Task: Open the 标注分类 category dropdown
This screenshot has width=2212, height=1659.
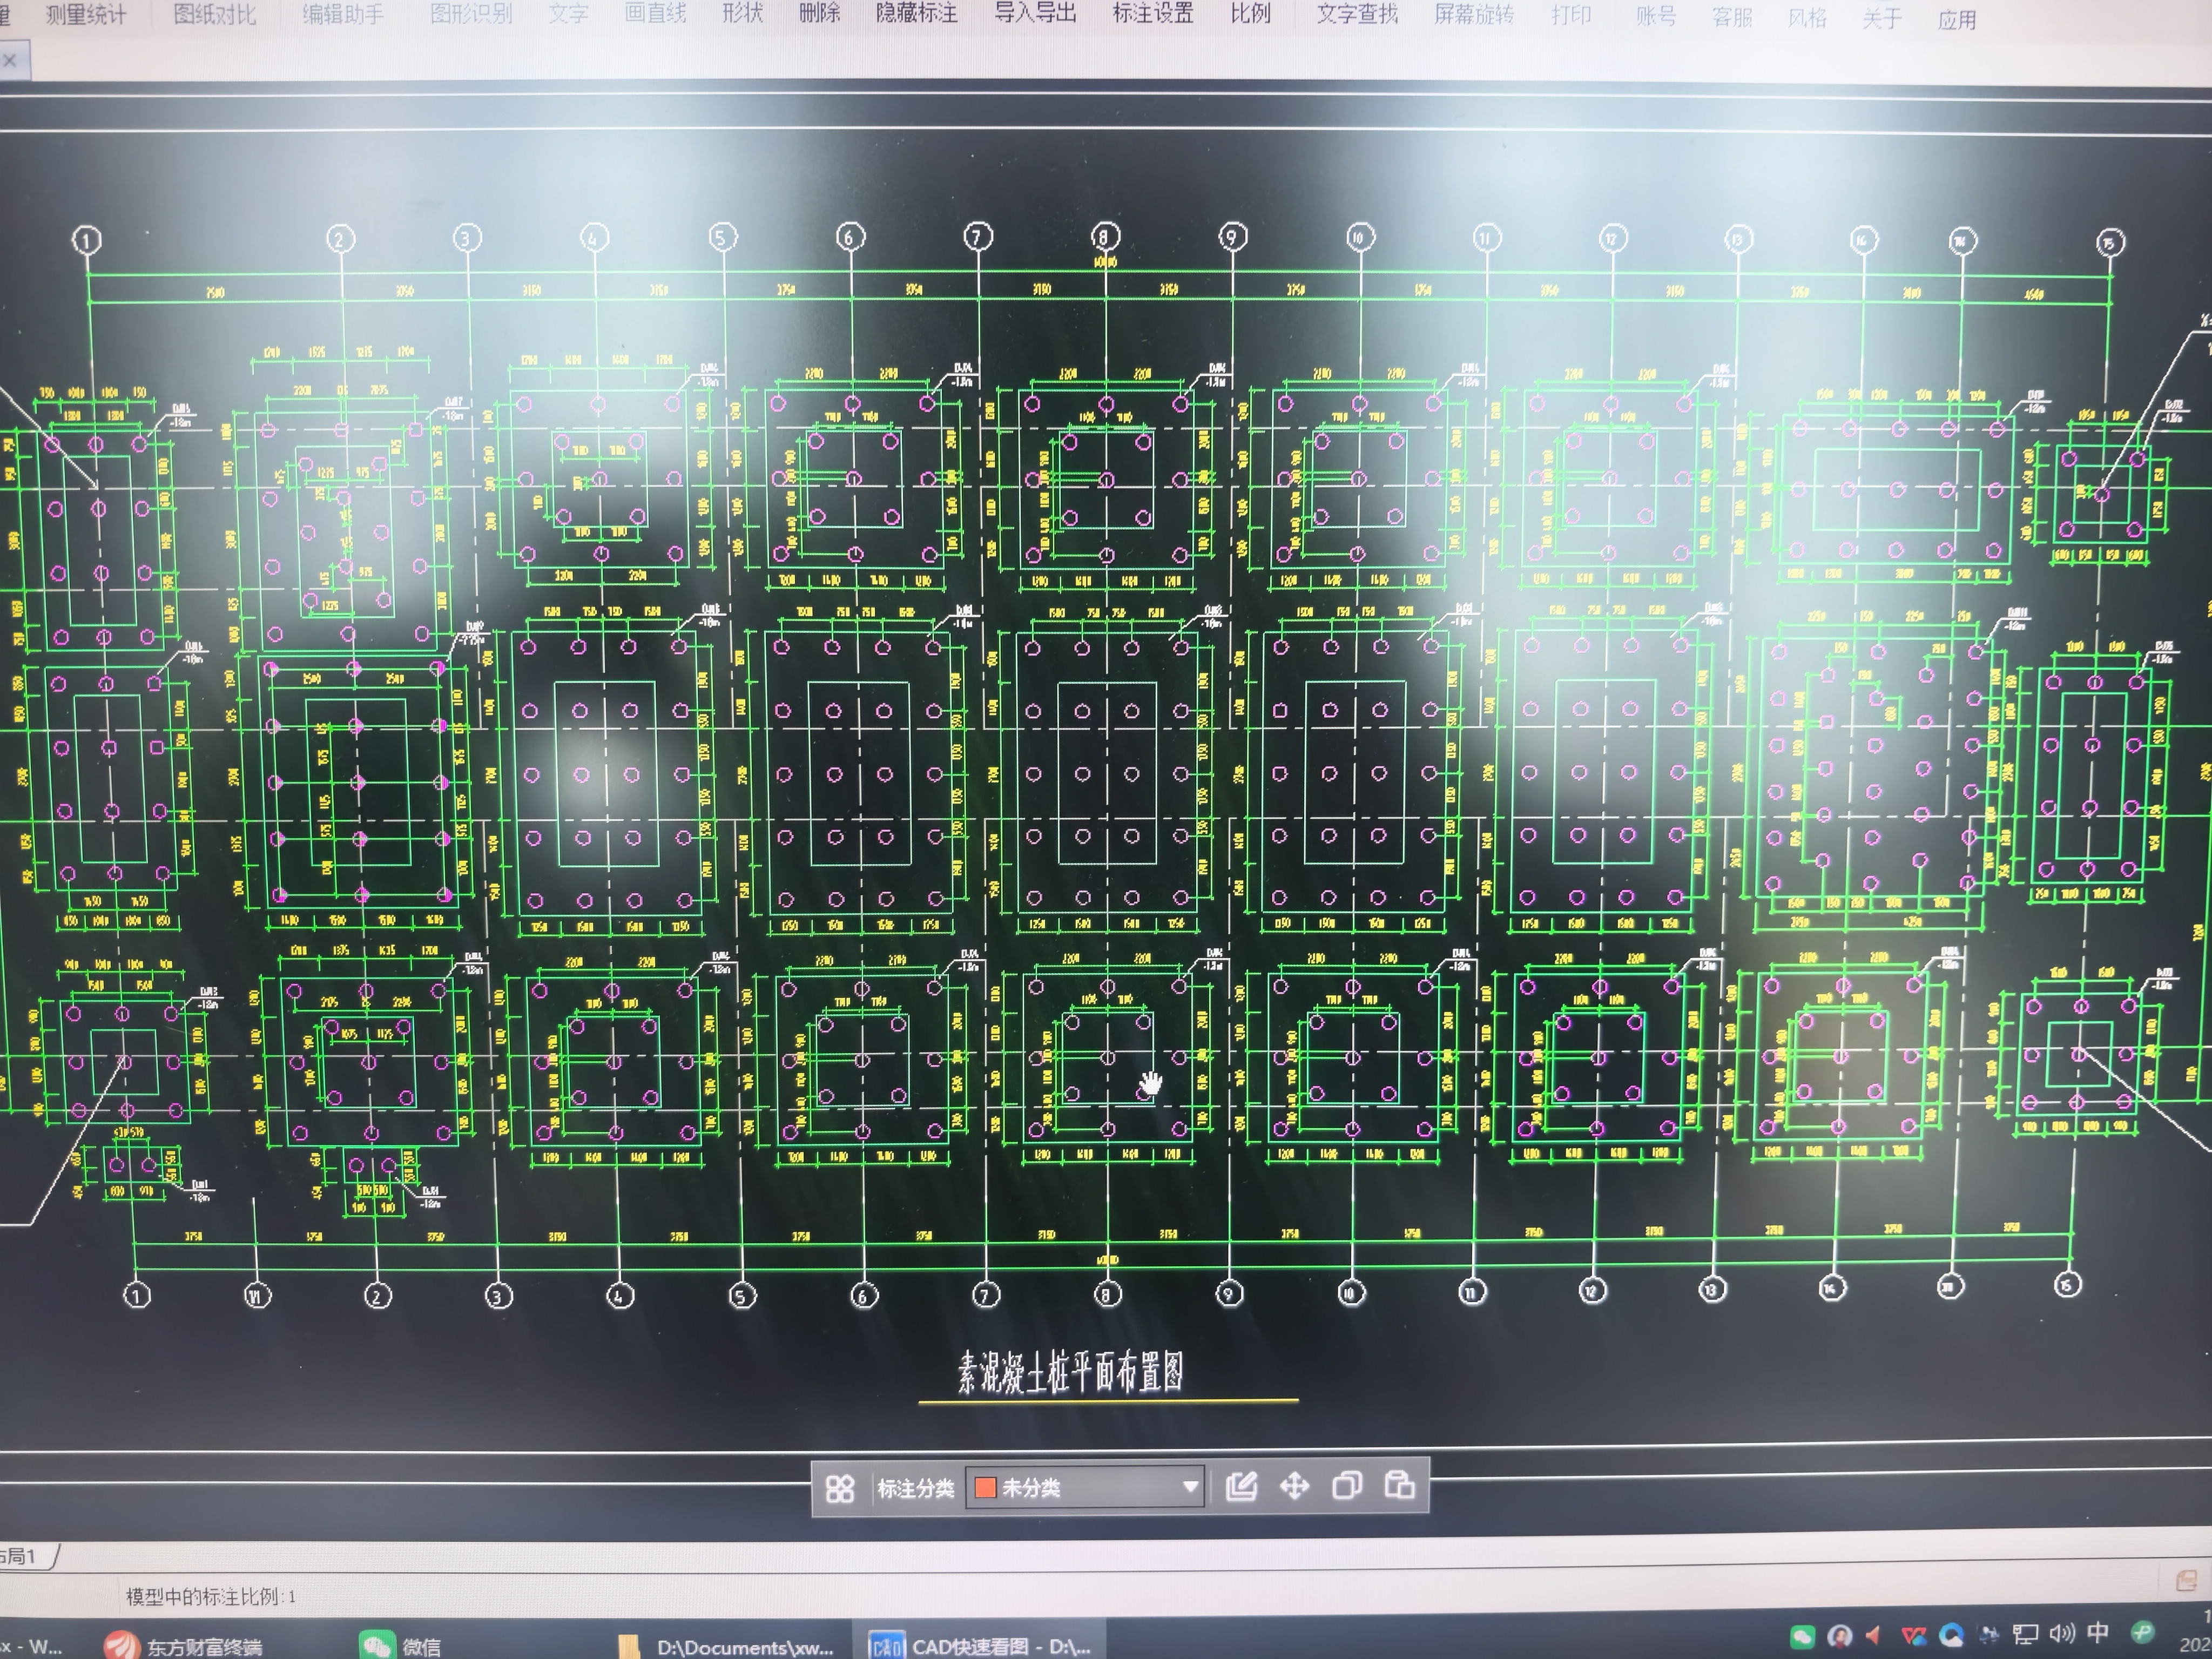Action: click(1084, 1488)
